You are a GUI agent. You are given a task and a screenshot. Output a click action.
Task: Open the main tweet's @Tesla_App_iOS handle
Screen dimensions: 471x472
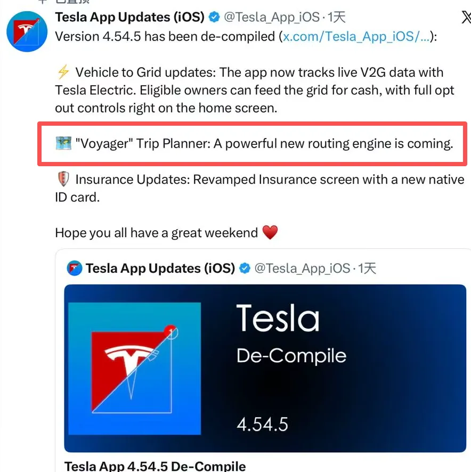point(271,18)
